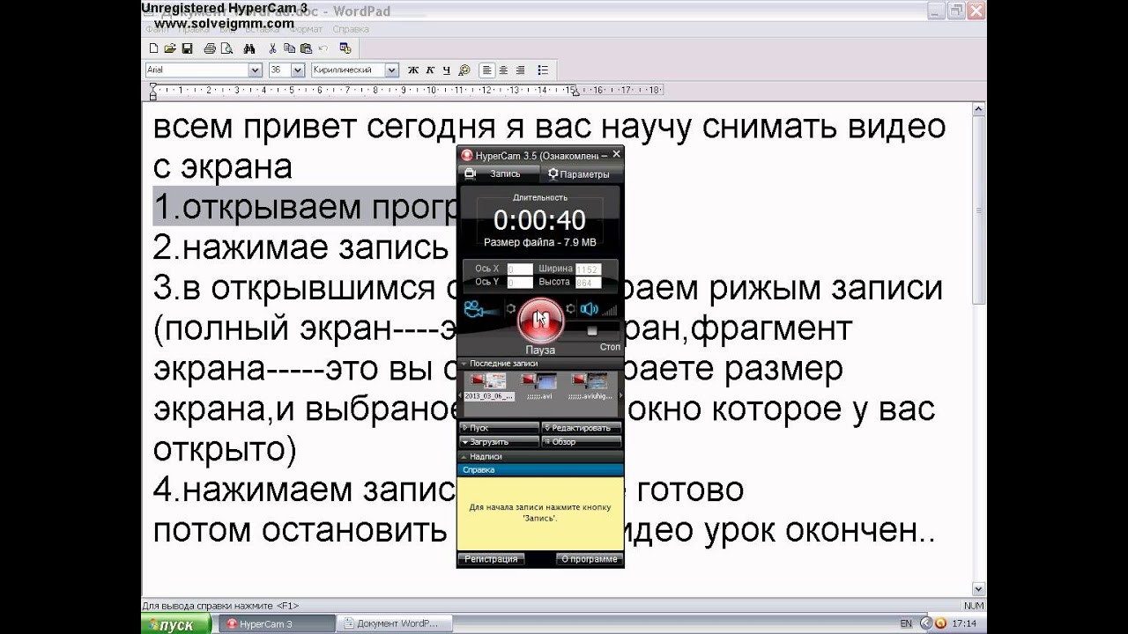1128x634 pixels.
Task: Show more recordings with right arrow
Action: tap(620, 395)
